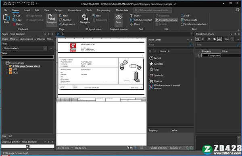Click the Value input field in Pages panel
Image resolution: width=242 pixels, height=156 pixels.
coord(28,57)
